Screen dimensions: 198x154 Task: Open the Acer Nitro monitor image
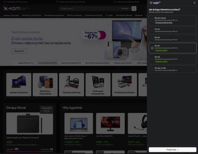point(110,123)
